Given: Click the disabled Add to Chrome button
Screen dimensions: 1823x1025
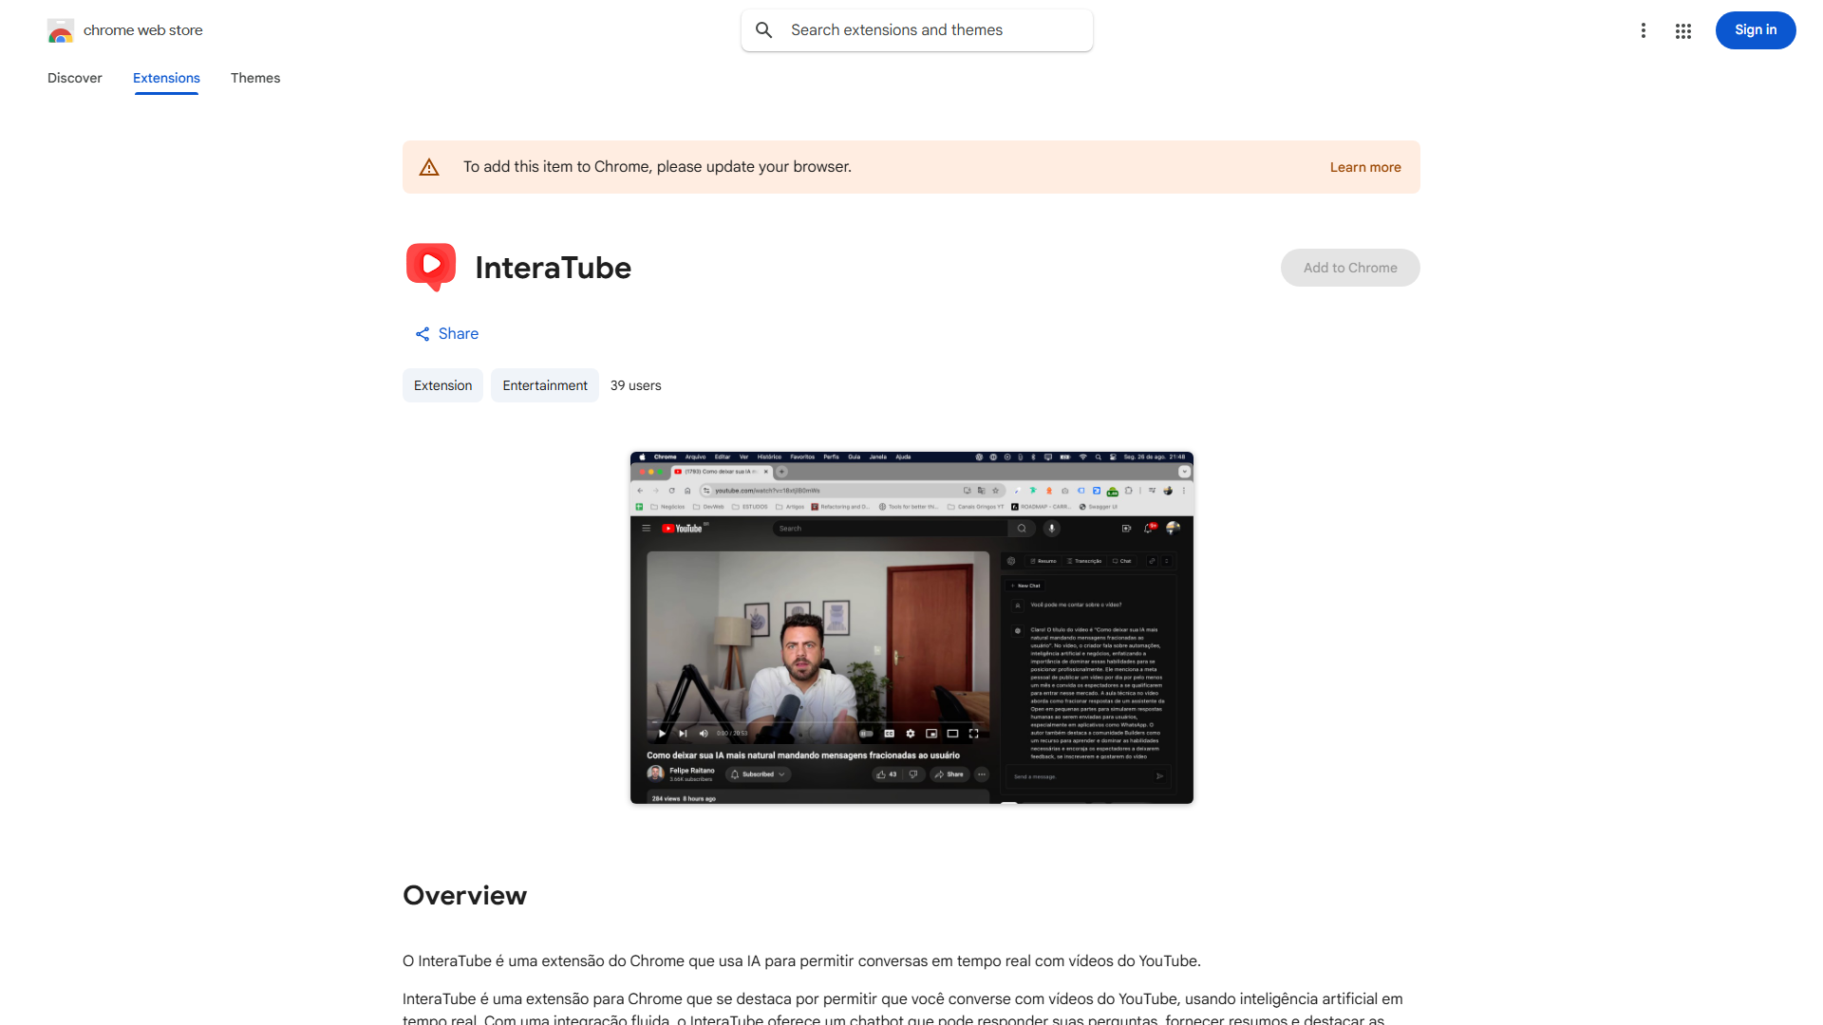Looking at the screenshot, I should [1349, 267].
